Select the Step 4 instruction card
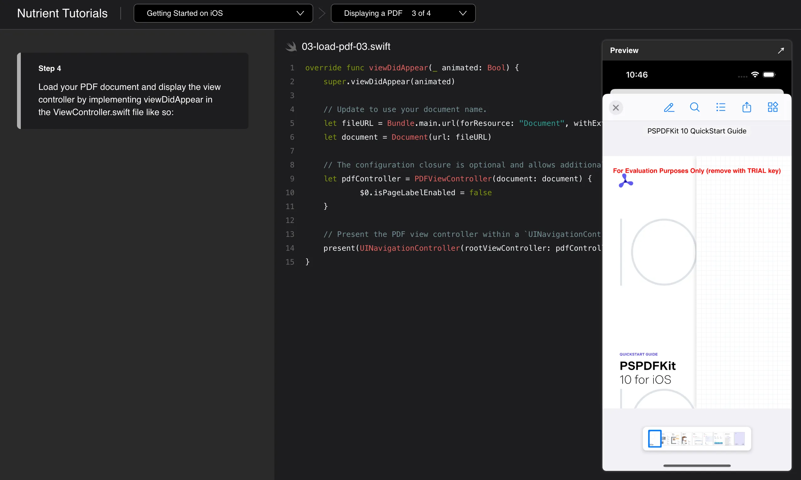 pos(132,91)
